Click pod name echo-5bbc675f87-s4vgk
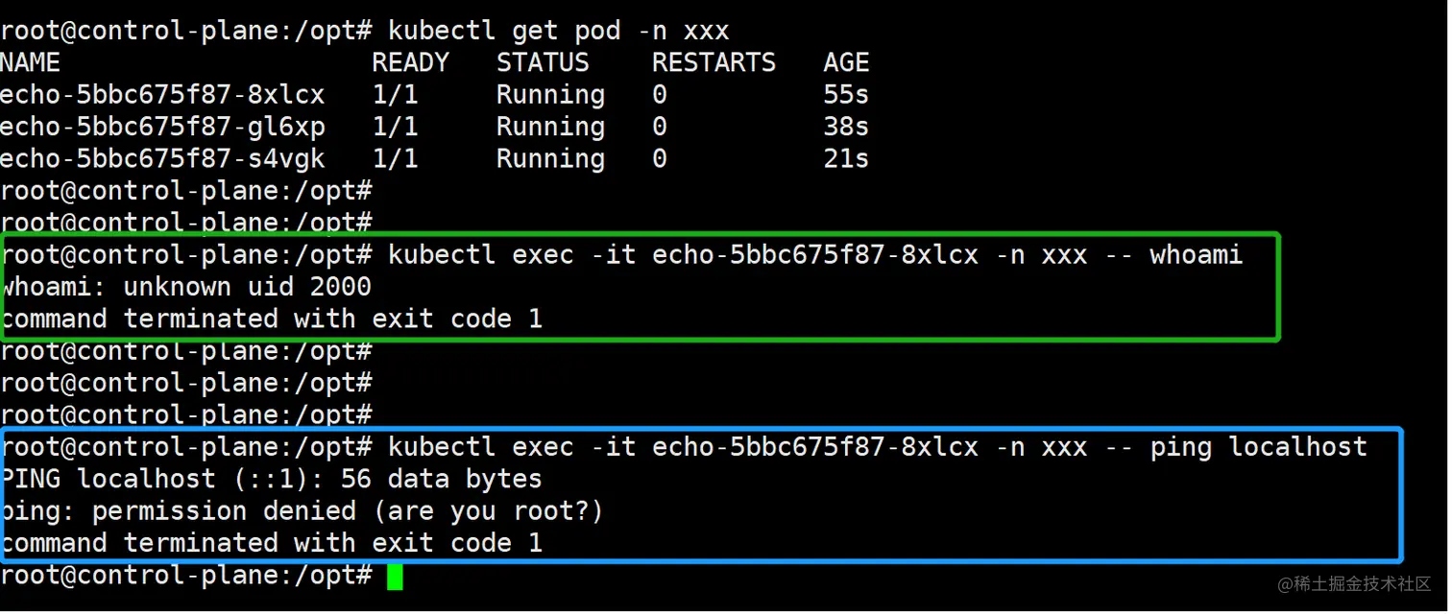This screenshot has width=1452, height=614. (162, 158)
